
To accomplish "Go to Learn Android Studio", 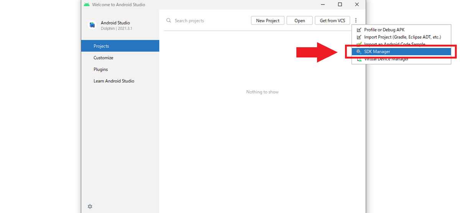I will coord(120,81).
